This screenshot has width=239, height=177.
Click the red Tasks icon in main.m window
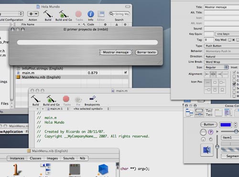click(66, 99)
